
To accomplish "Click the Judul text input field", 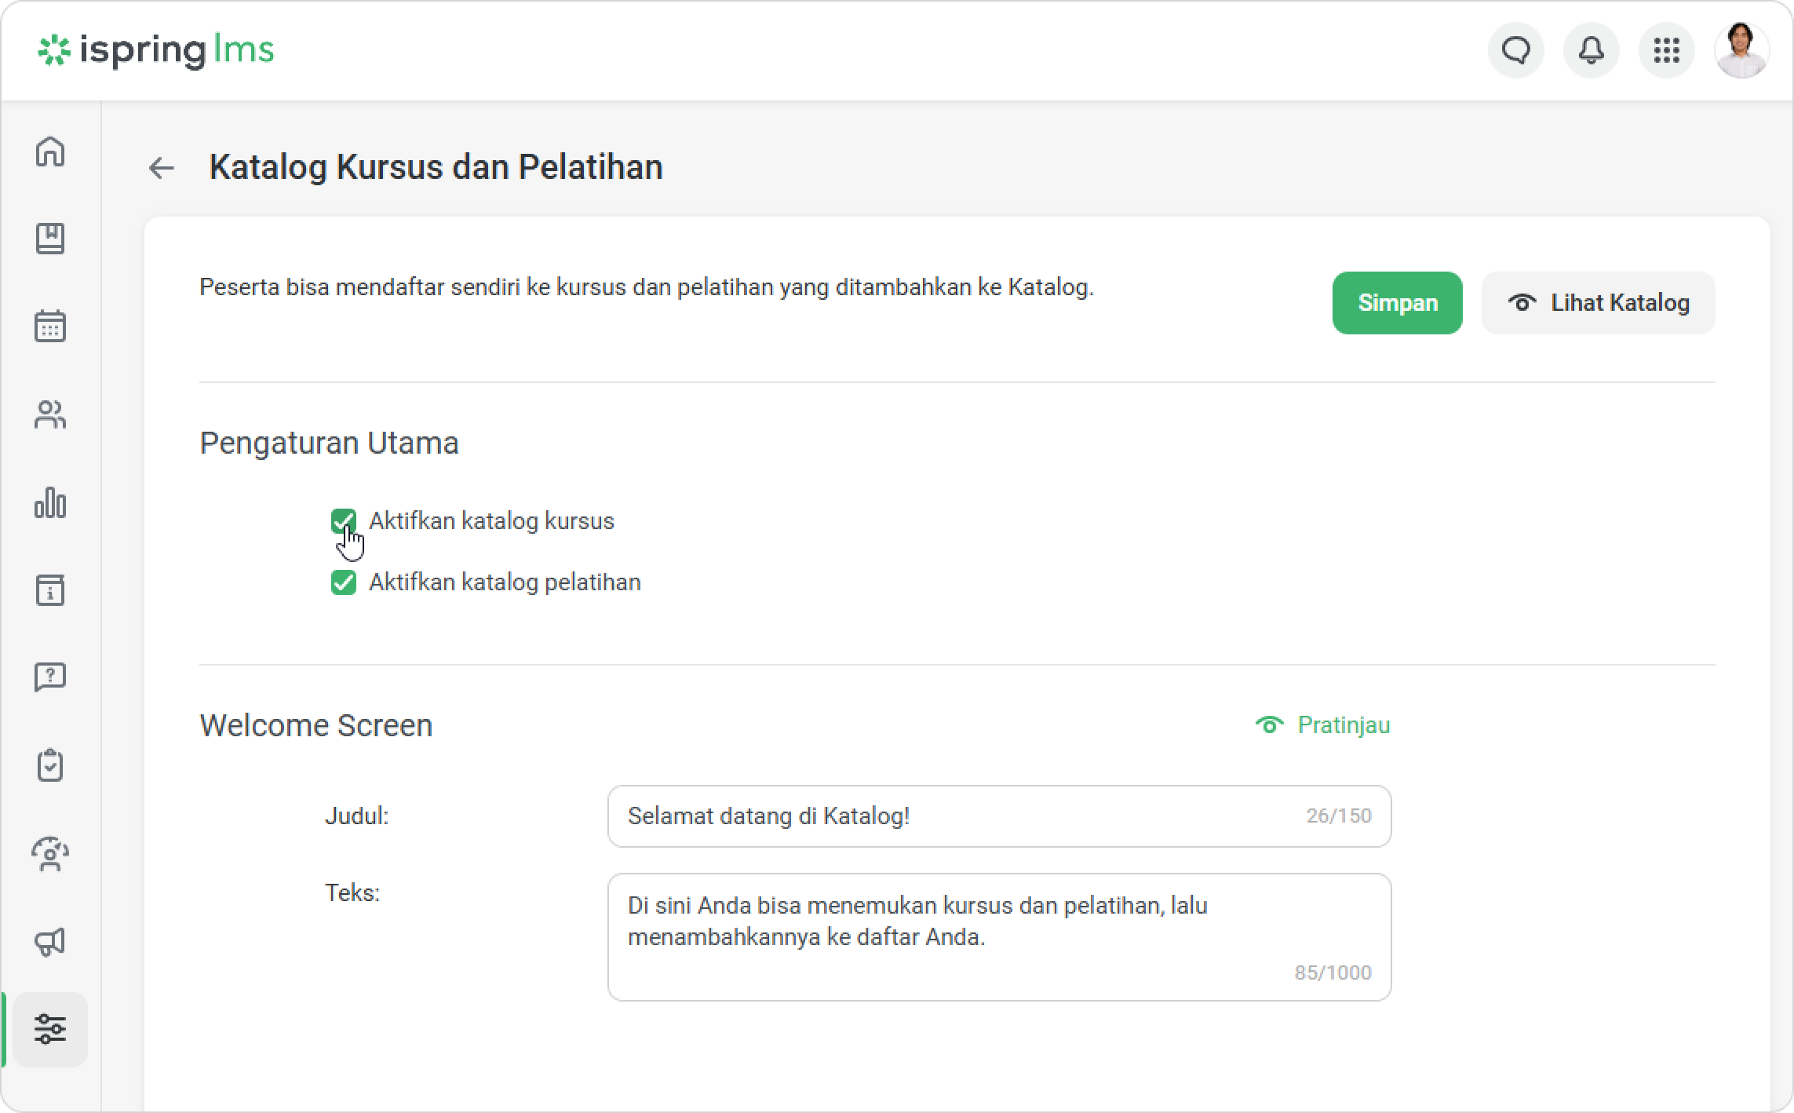I will tap(957, 816).
